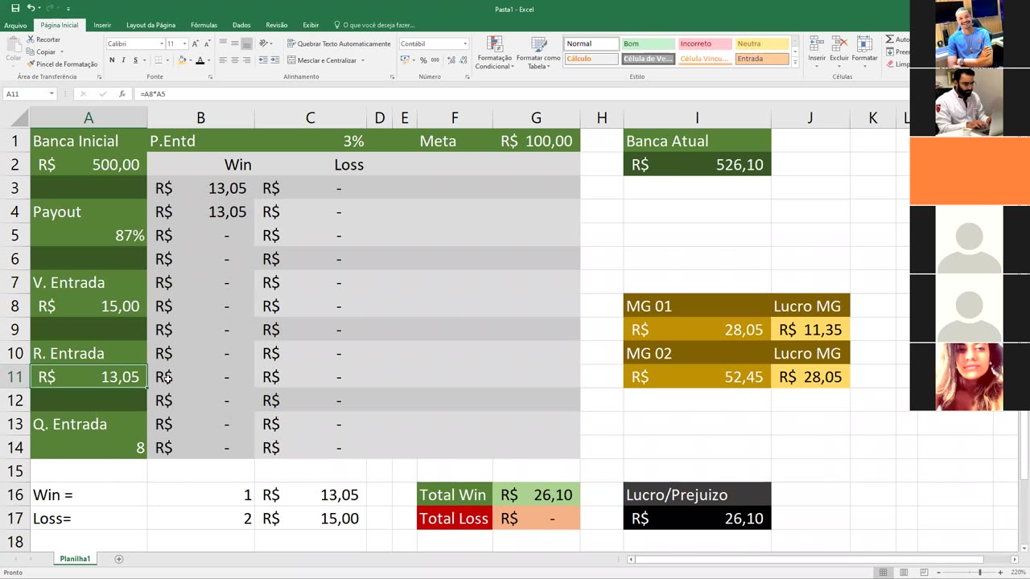This screenshot has width=1030, height=579.
Task: Undo the last action
Action: click(31, 8)
